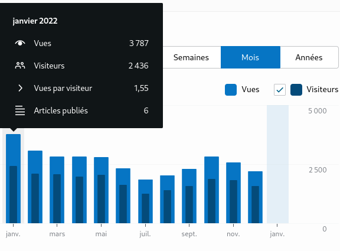Click the January 2022 views bar
Image resolution: width=340 pixels, height=251 pixels.
13,178
